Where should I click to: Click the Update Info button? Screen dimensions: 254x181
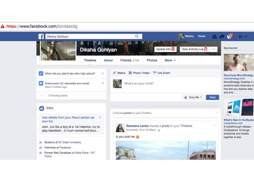pyautogui.click(x=166, y=49)
